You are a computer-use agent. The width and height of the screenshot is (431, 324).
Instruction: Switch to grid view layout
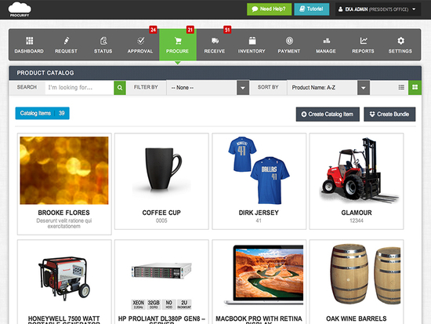pos(415,87)
